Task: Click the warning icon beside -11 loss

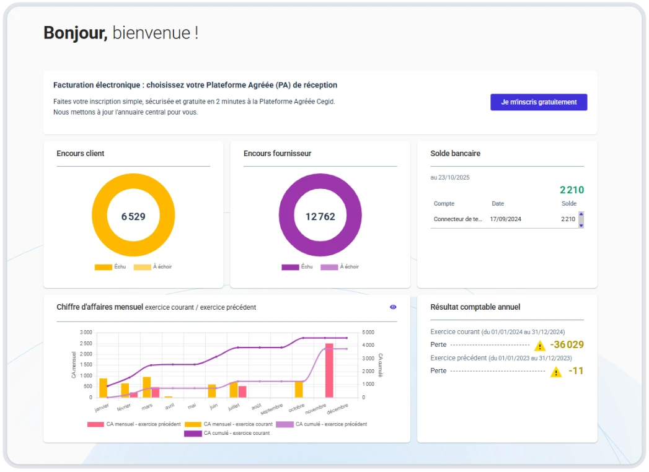Action: [556, 372]
